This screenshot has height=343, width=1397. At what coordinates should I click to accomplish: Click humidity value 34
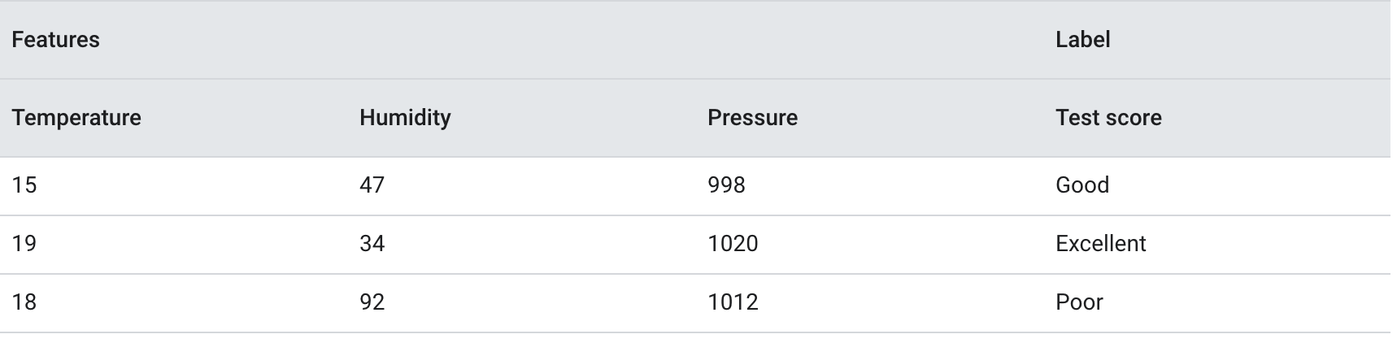point(372,244)
